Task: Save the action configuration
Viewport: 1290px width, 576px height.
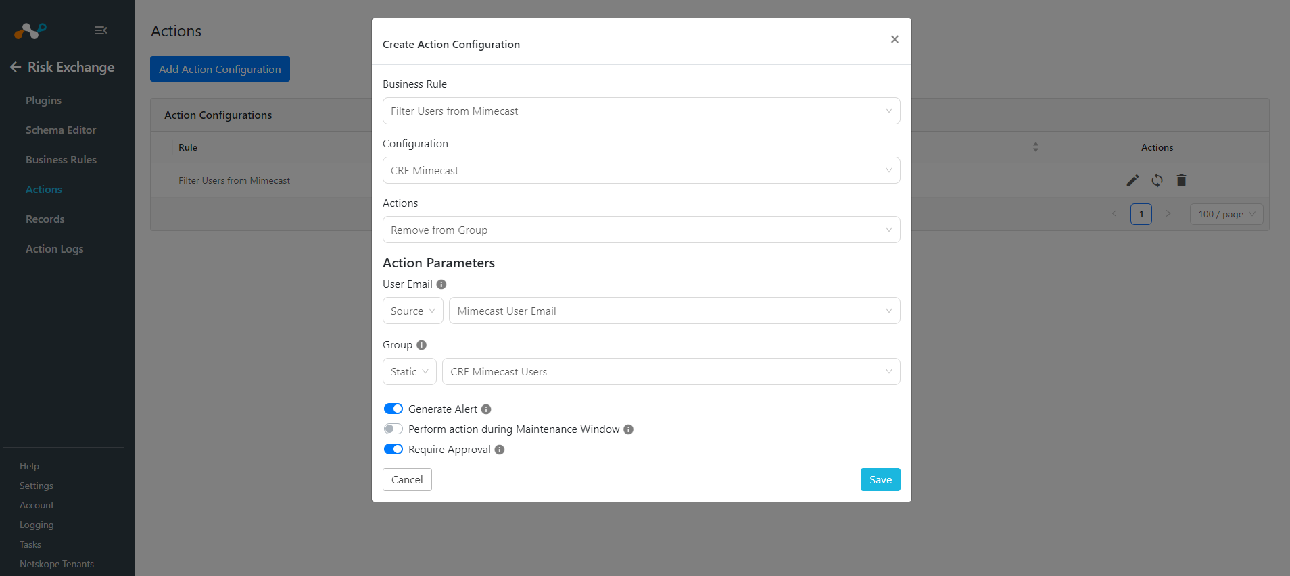Action: pos(880,479)
